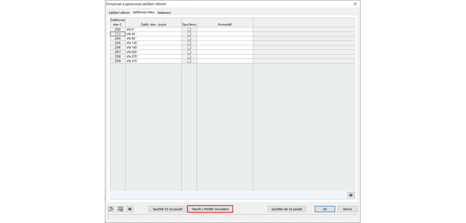466x223 pixels.
Task: Select the ZS6 row number cell
Action: (118, 47)
